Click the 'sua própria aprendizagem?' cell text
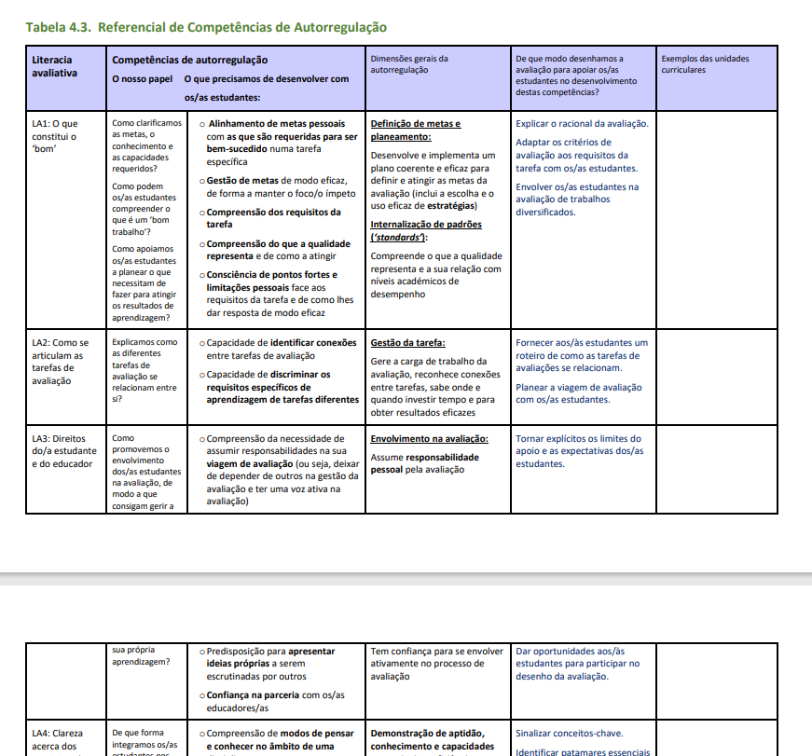The image size is (812, 756). 141,655
